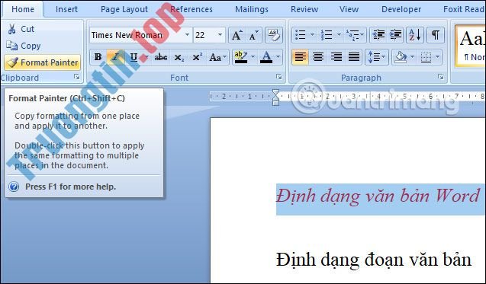Open the Developer tab
The image size is (486, 284).
pos(401,9)
